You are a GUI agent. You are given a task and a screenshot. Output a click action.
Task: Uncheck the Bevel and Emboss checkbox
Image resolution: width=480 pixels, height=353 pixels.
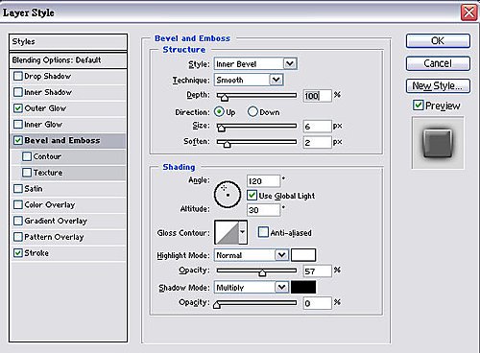click(18, 140)
